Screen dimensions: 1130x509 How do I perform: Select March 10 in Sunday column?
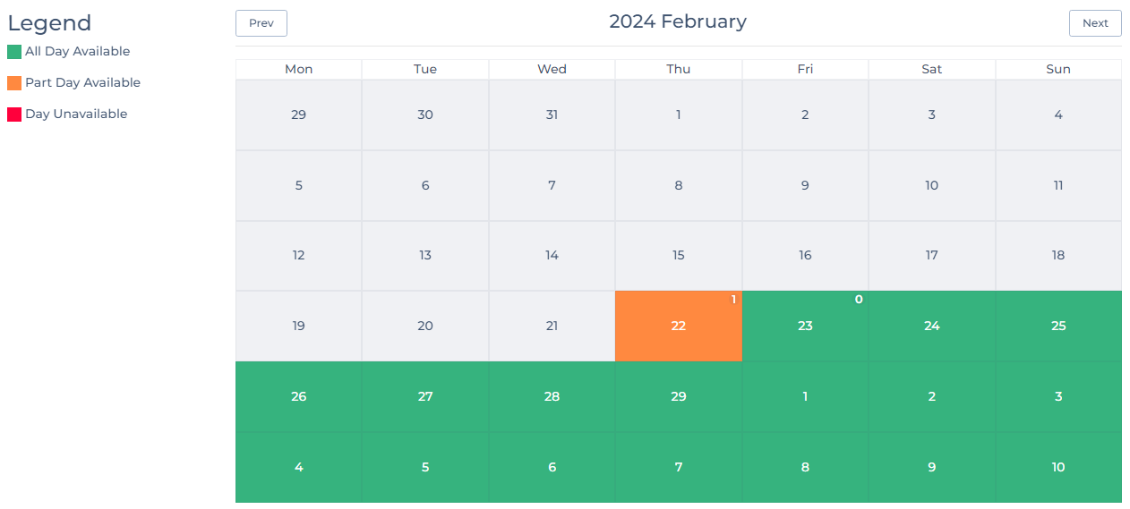(1058, 468)
